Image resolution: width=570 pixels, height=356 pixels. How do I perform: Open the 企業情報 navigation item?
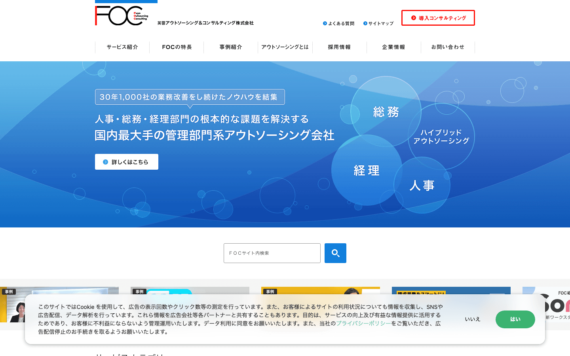pyautogui.click(x=393, y=47)
